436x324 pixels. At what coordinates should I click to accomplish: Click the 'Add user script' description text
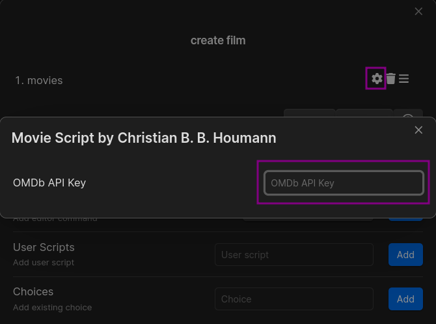click(44, 263)
